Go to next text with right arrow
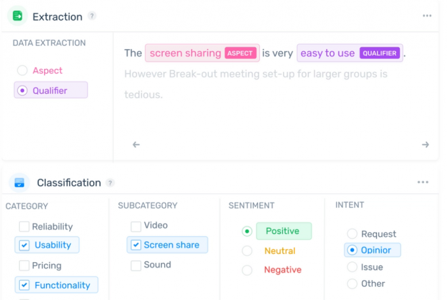This screenshot has width=447, height=300. [x=425, y=145]
